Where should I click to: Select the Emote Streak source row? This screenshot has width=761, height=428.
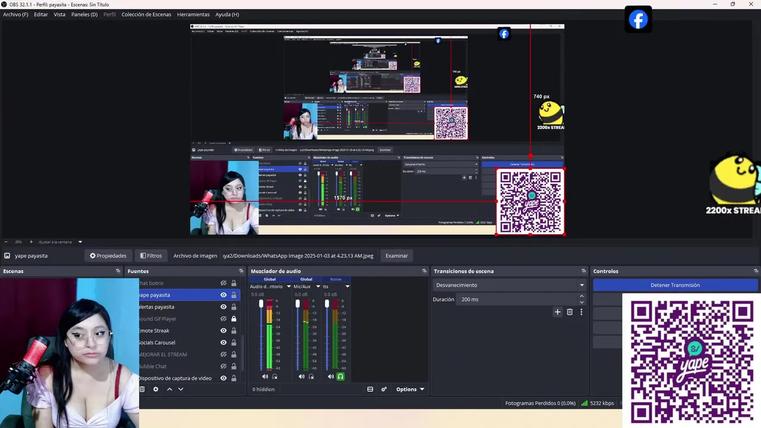coord(189,331)
